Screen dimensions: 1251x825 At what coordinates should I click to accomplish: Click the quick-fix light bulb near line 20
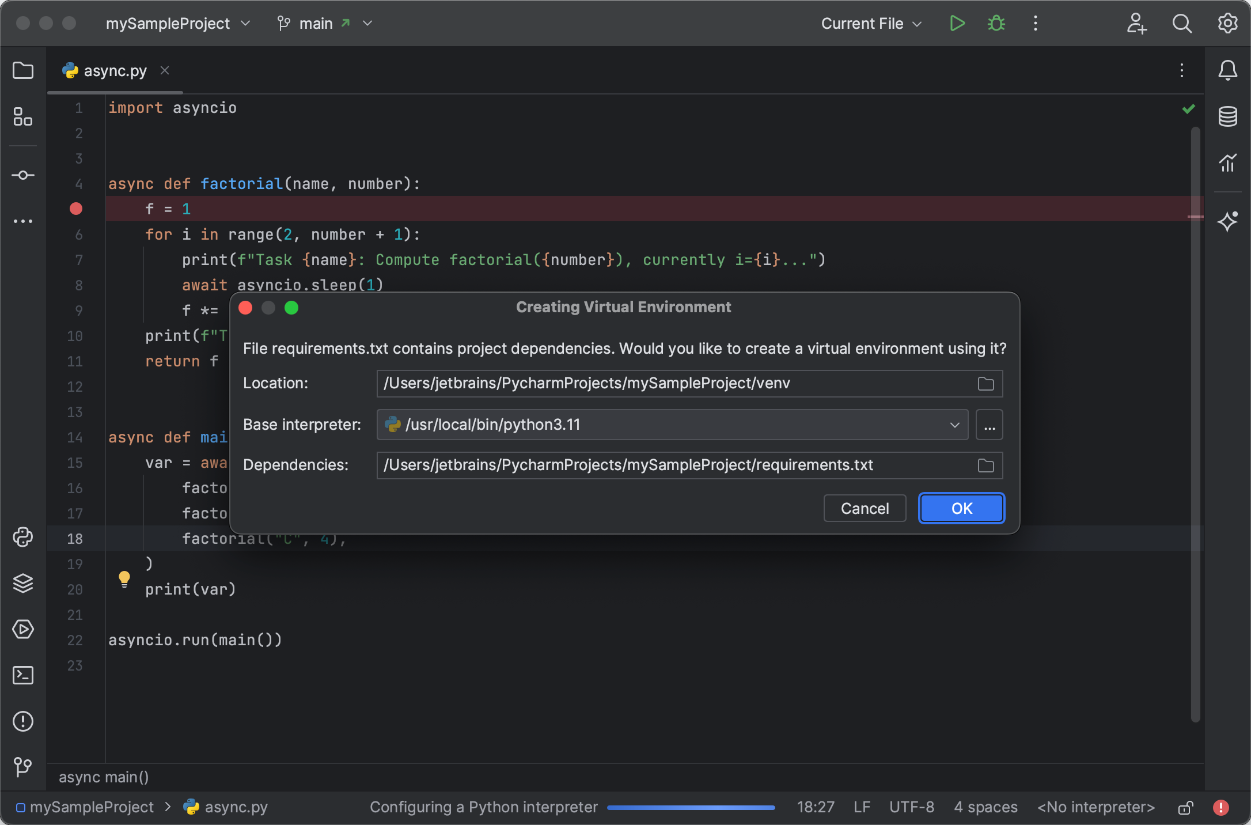click(x=125, y=580)
